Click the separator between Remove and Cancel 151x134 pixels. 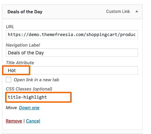(x=24, y=121)
